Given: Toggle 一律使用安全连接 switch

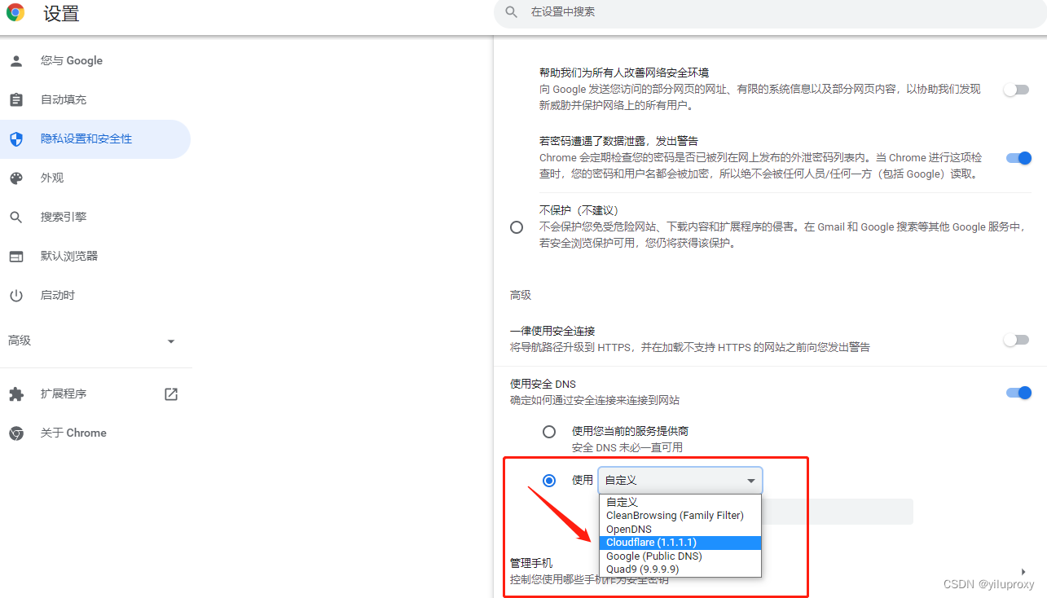Looking at the screenshot, I should pyautogui.click(x=1017, y=340).
